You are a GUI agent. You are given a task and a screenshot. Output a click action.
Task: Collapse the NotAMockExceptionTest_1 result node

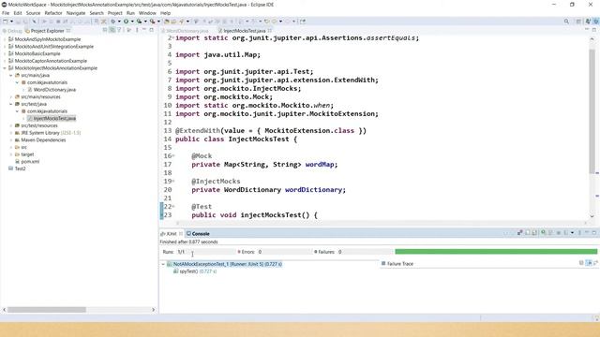tap(163, 264)
